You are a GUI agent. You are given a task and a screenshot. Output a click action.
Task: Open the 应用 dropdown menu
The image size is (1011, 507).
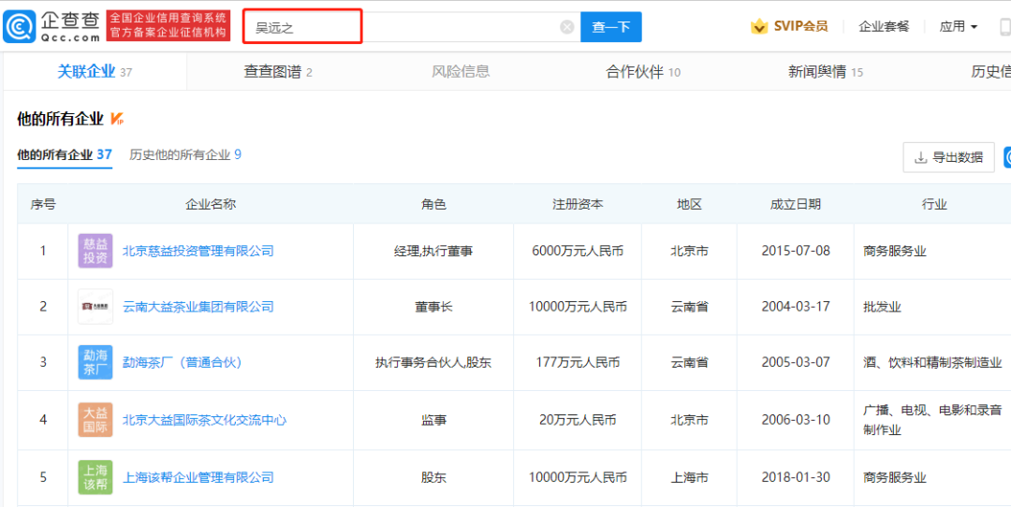959,27
